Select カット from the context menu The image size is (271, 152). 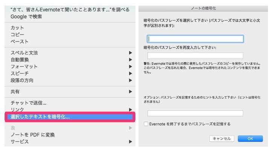[17, 28]
